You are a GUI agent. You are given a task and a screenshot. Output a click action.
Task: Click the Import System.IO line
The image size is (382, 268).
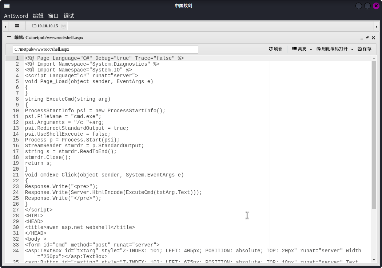coord(78,70)
